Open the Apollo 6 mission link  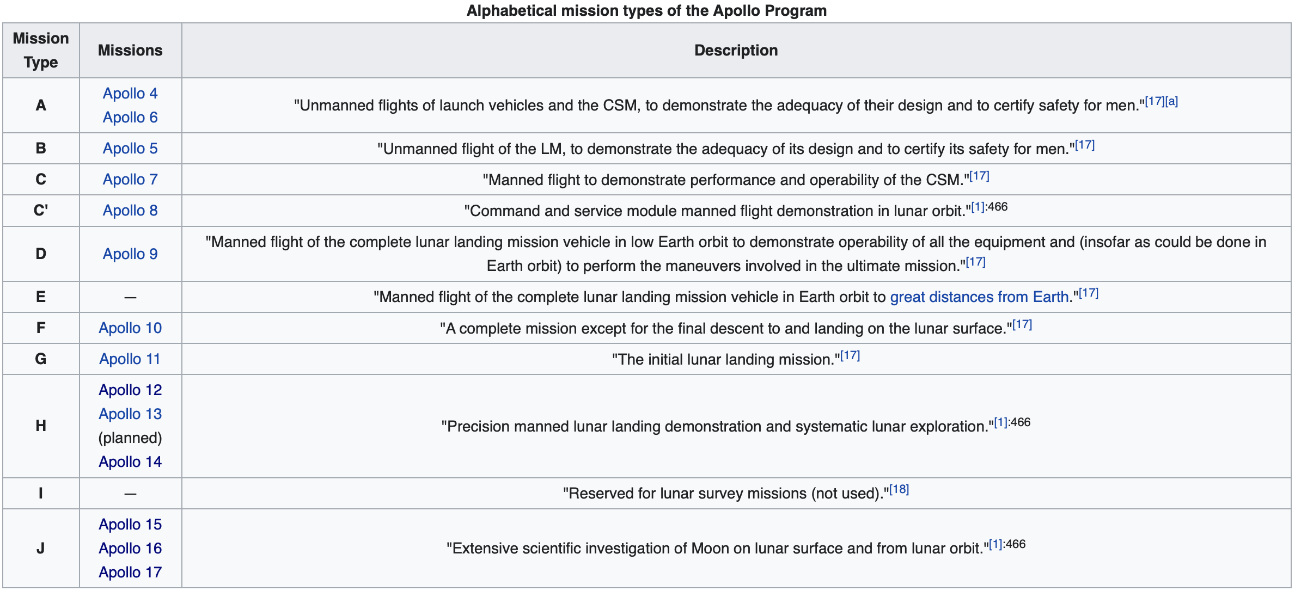click(130, 118)
